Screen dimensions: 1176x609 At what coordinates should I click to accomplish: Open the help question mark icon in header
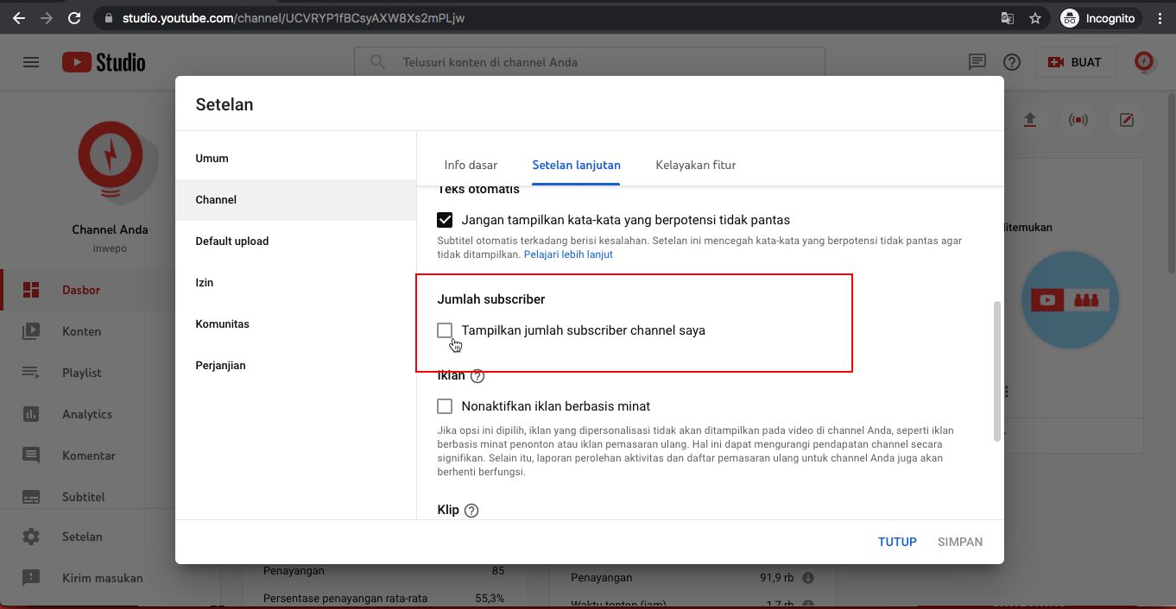[1012, 62]
